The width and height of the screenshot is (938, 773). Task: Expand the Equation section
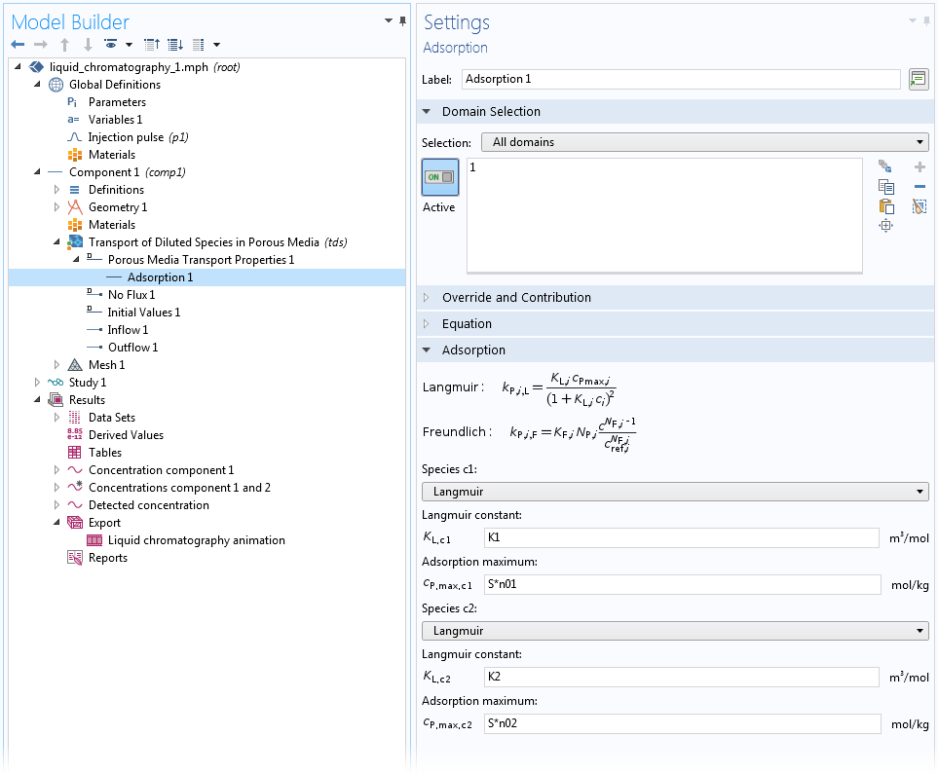(x=467, y=324)
